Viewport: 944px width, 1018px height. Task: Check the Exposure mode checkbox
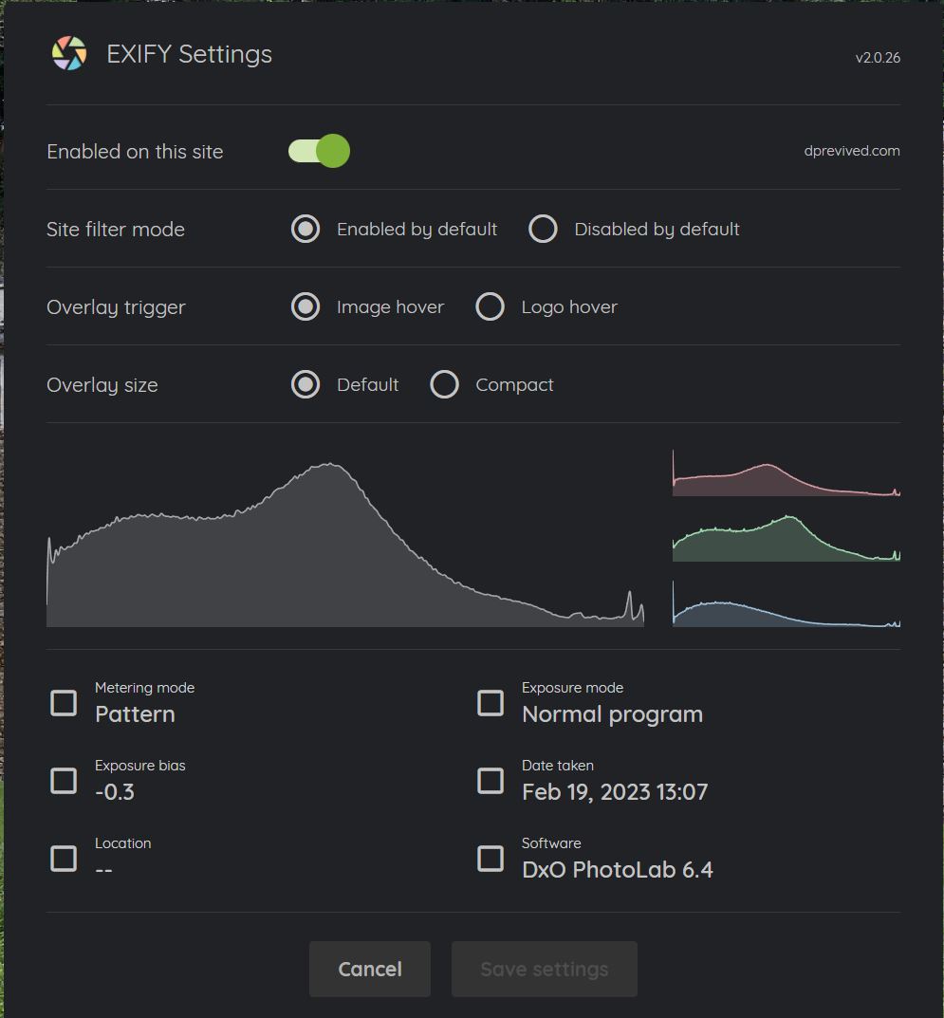click(x=491, y=703)
